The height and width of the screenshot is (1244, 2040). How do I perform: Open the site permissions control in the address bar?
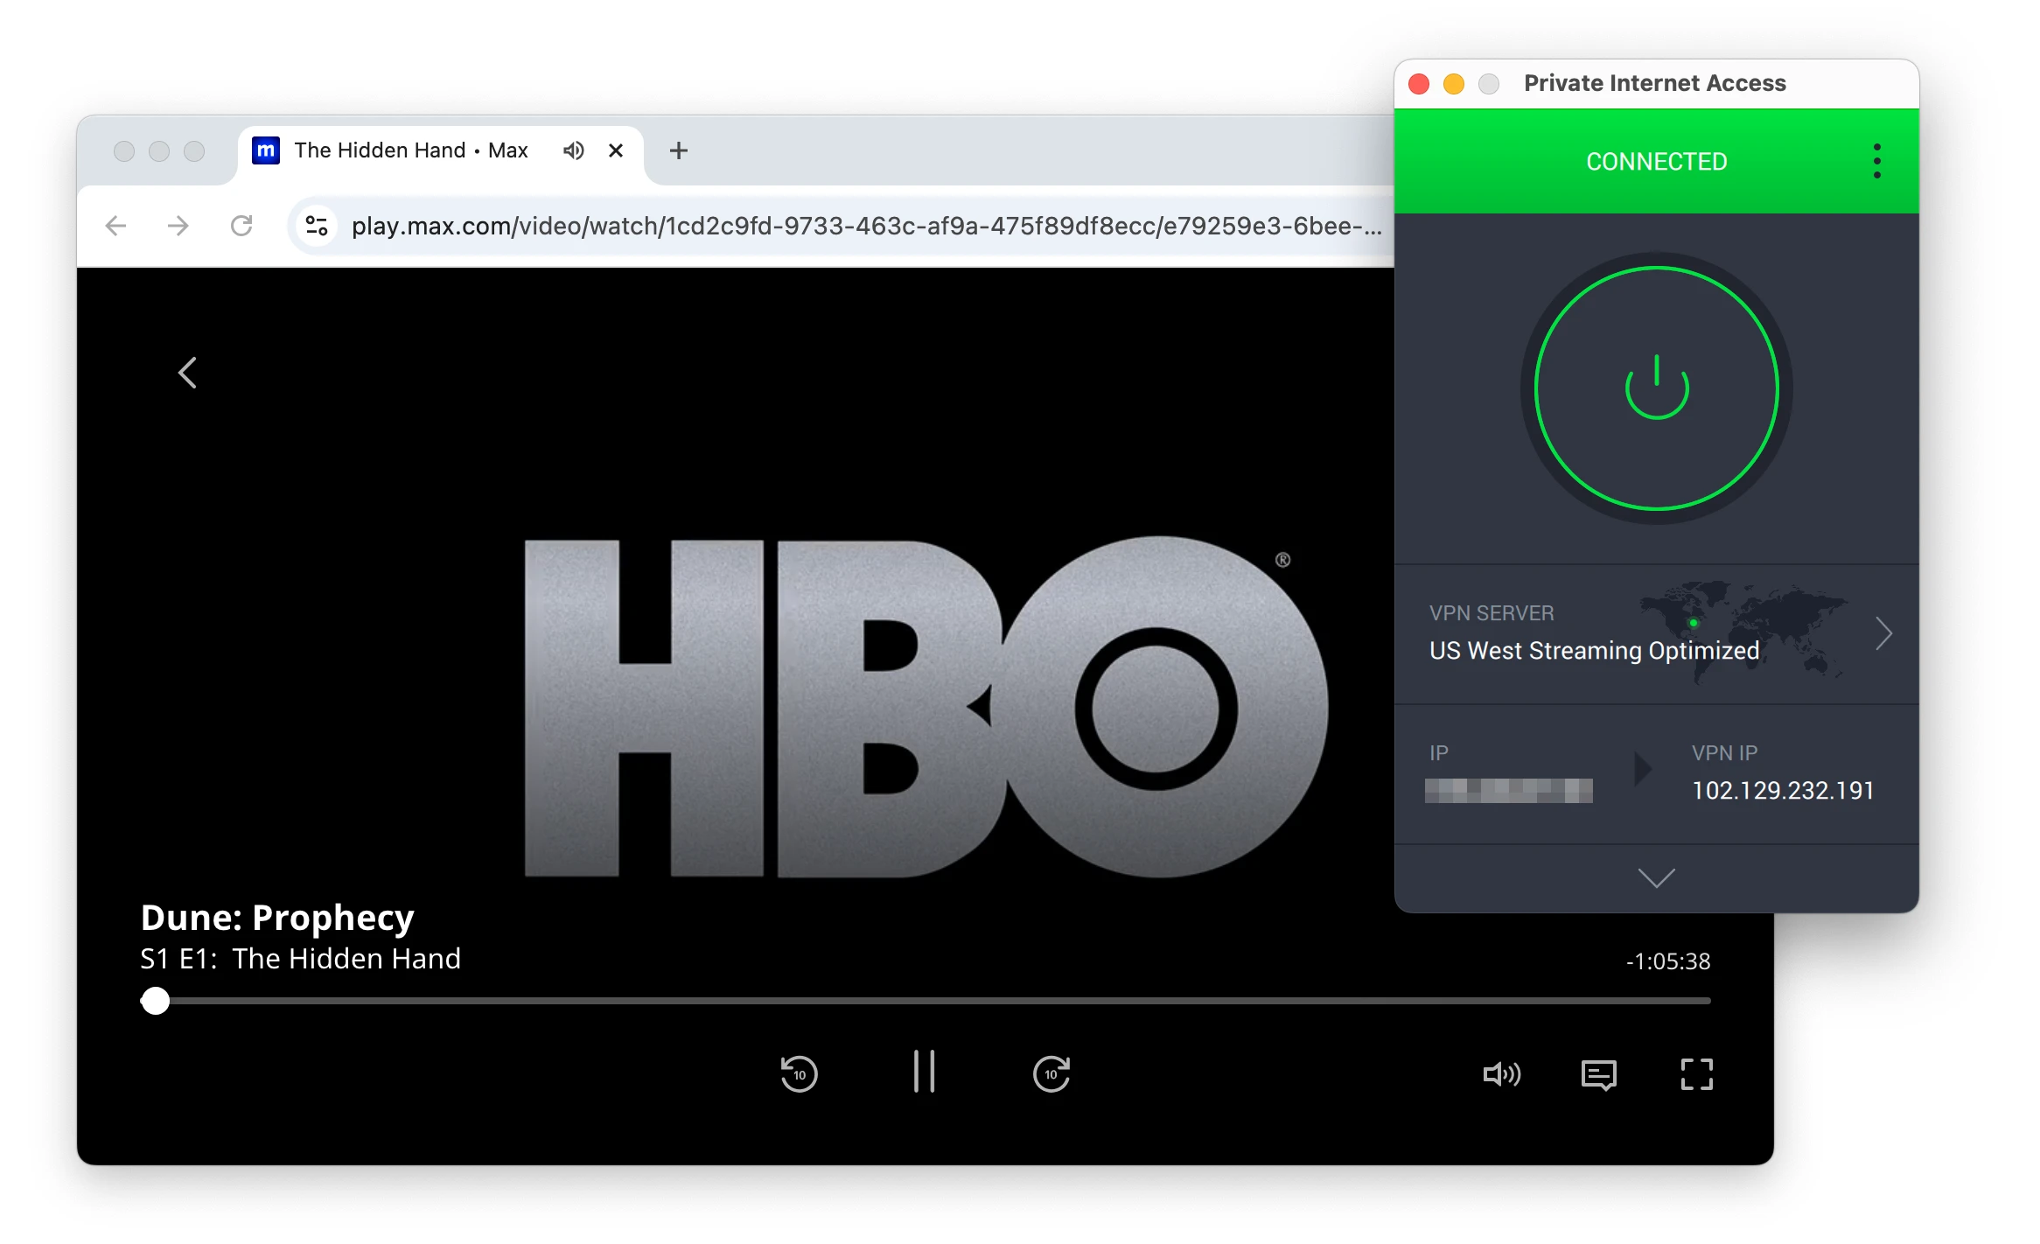tap(316, 226)
